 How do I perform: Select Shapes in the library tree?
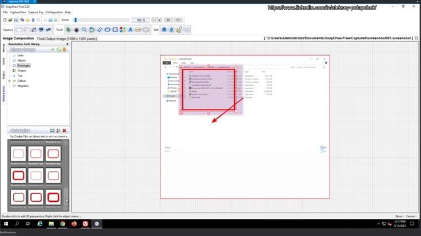22,71
